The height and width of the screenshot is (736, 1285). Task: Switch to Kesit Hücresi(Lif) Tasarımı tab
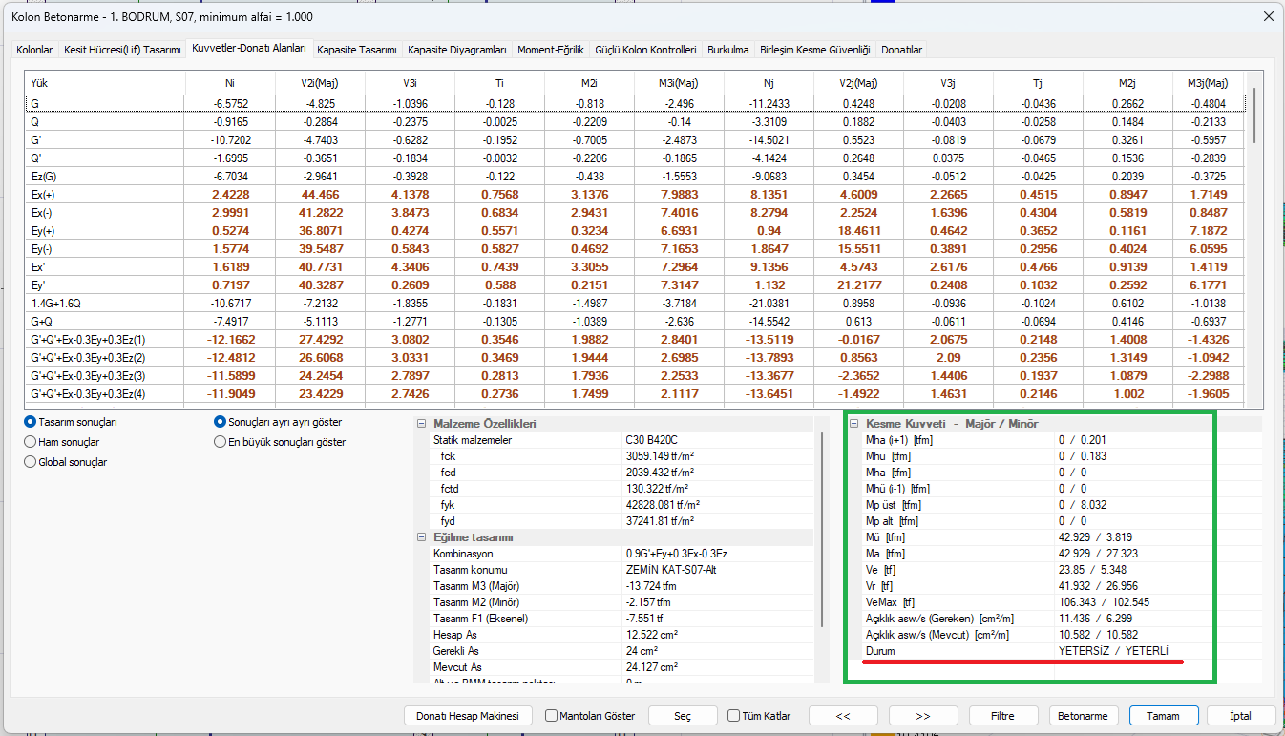tap(122, 50)
